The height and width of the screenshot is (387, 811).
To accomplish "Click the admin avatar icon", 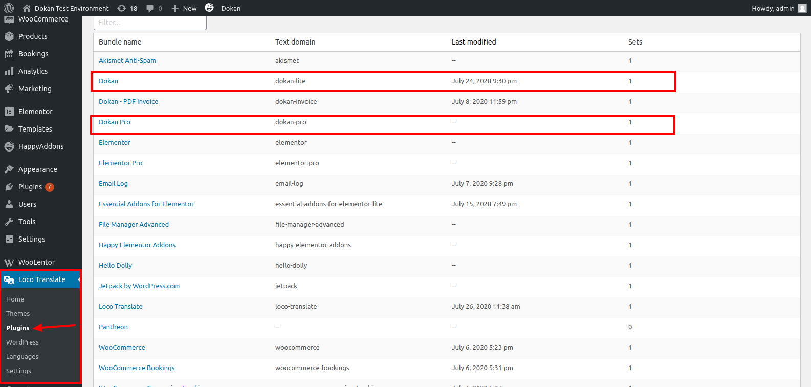I will coord(802,8).
